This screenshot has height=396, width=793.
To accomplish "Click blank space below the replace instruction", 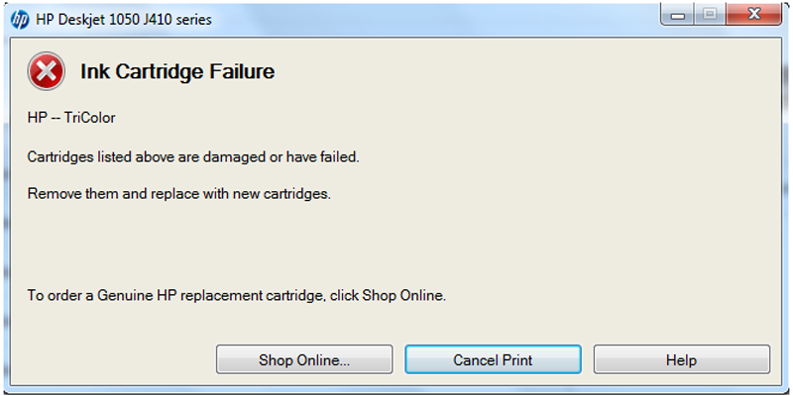I will (297, 243).
